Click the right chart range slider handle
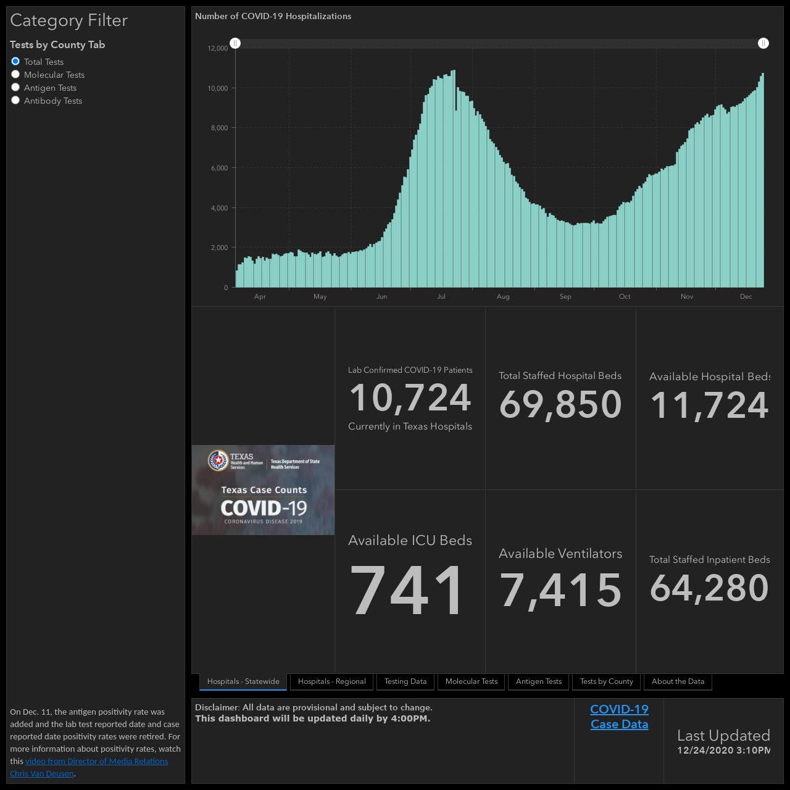The height and width of the screenshot is (790, 790). pos(763,43)
